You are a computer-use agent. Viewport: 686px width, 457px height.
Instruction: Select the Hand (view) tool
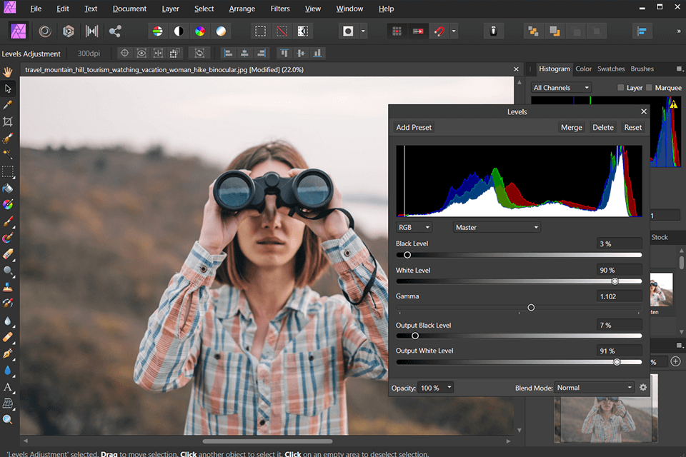(8, 71)
